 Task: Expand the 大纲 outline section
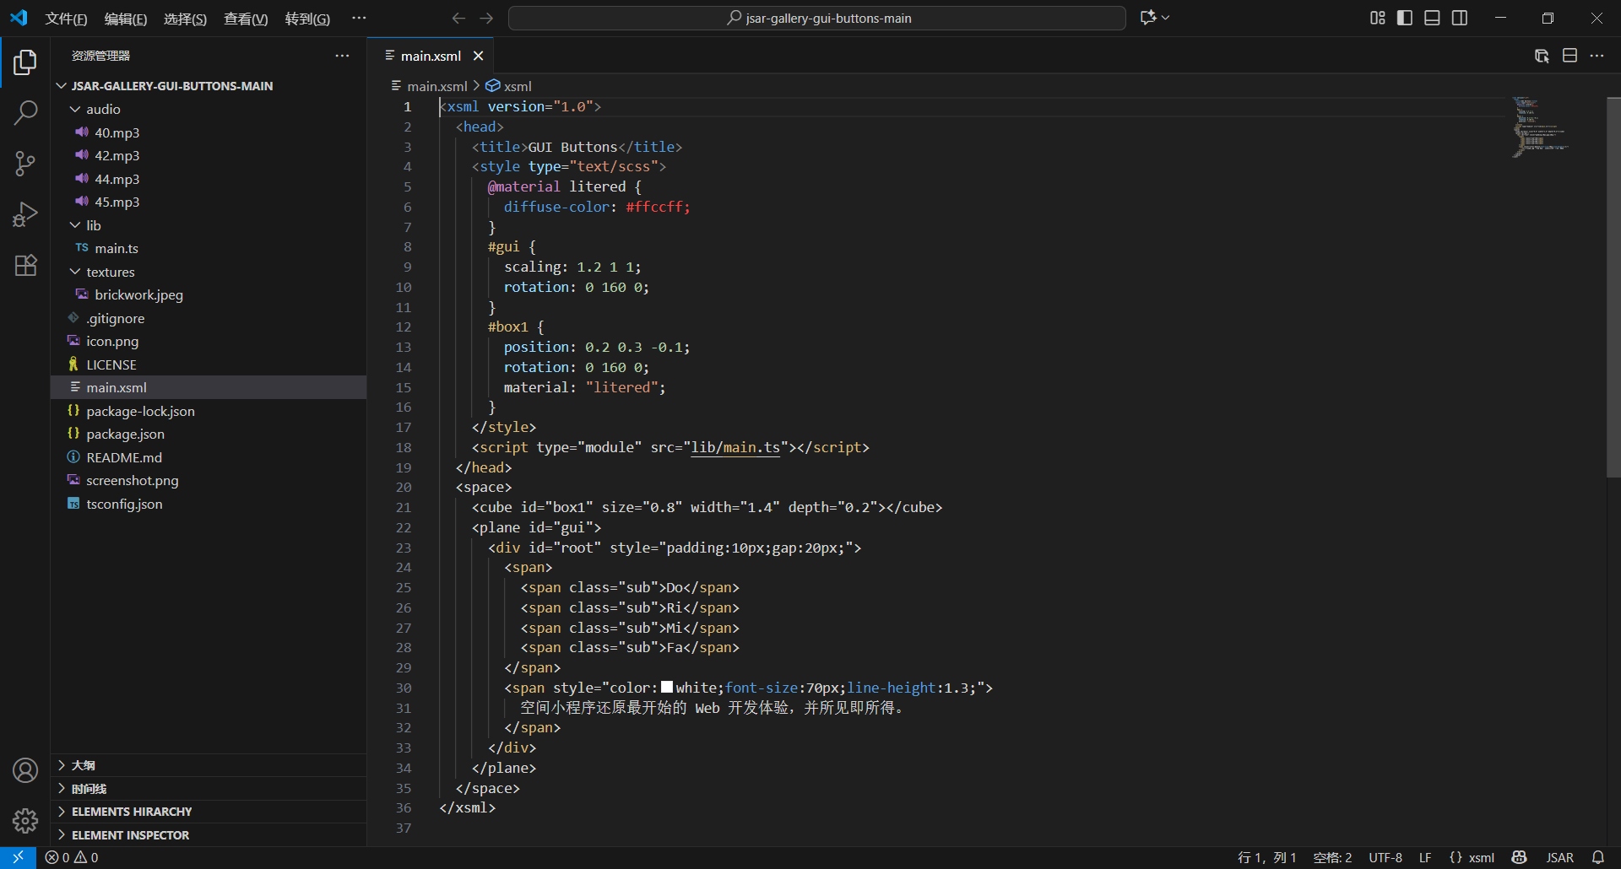[209, 765]
